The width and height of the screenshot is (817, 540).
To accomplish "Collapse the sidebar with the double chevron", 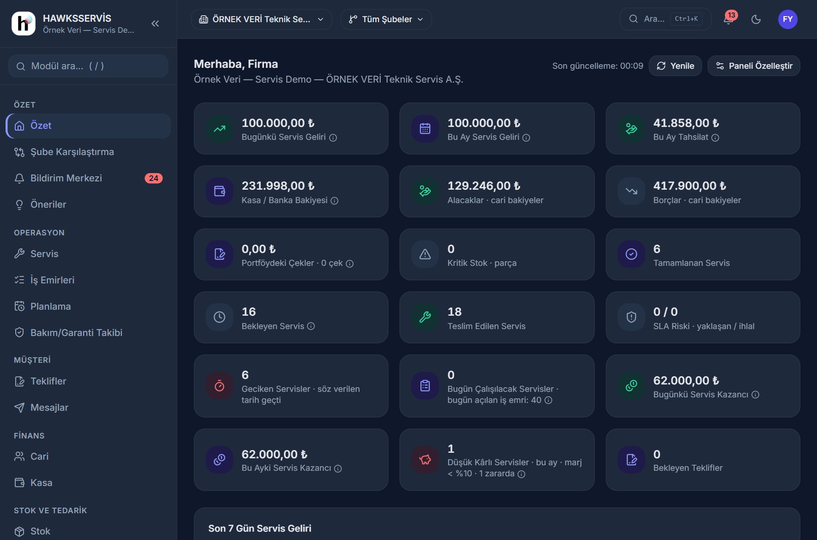I will [x=155, y=24].
